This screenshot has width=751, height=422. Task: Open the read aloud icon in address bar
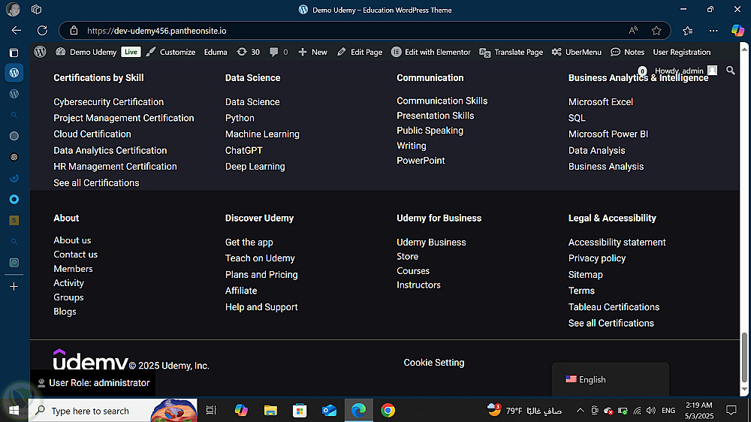[x=633, y=31]
